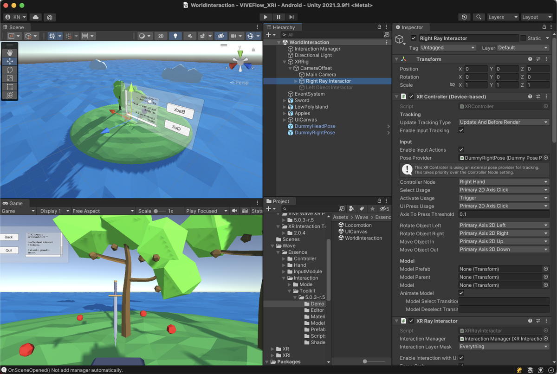
Task: Start Play mode
Action: click(x=266, y=17)
